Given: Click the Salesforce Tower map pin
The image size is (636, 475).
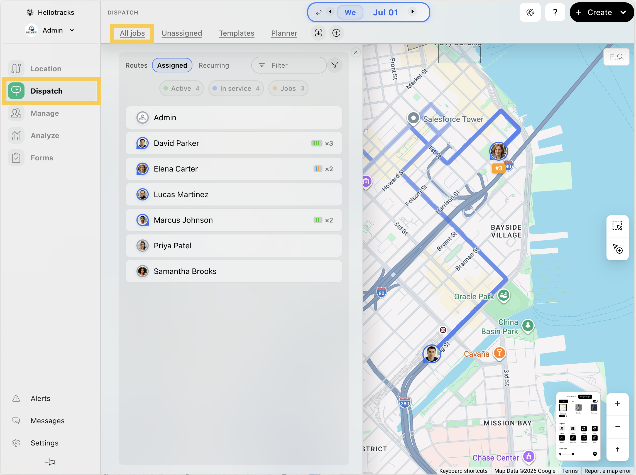Looking at the screenshot, I should click(x=414, y=118).
